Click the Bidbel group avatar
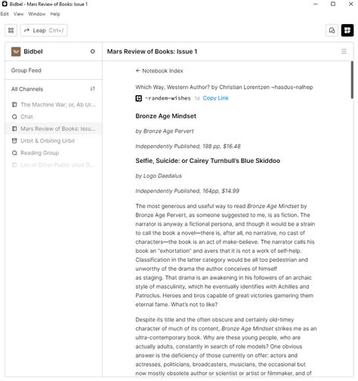 tap(16, 51)
